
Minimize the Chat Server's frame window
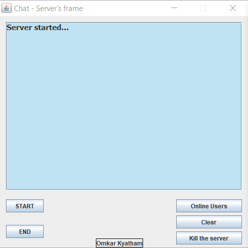coord(174,8)
